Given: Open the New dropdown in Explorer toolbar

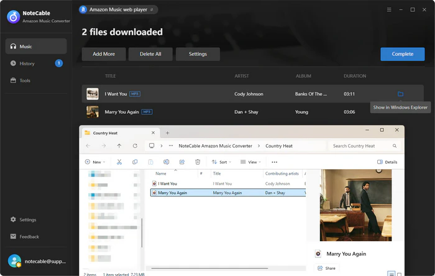Looking at the screenshot, I should (x=95, y=162).
